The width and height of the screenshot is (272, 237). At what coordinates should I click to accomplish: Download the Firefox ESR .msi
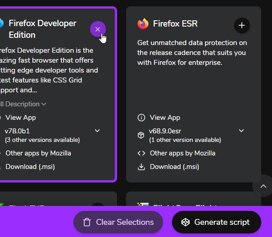(174, 167)
